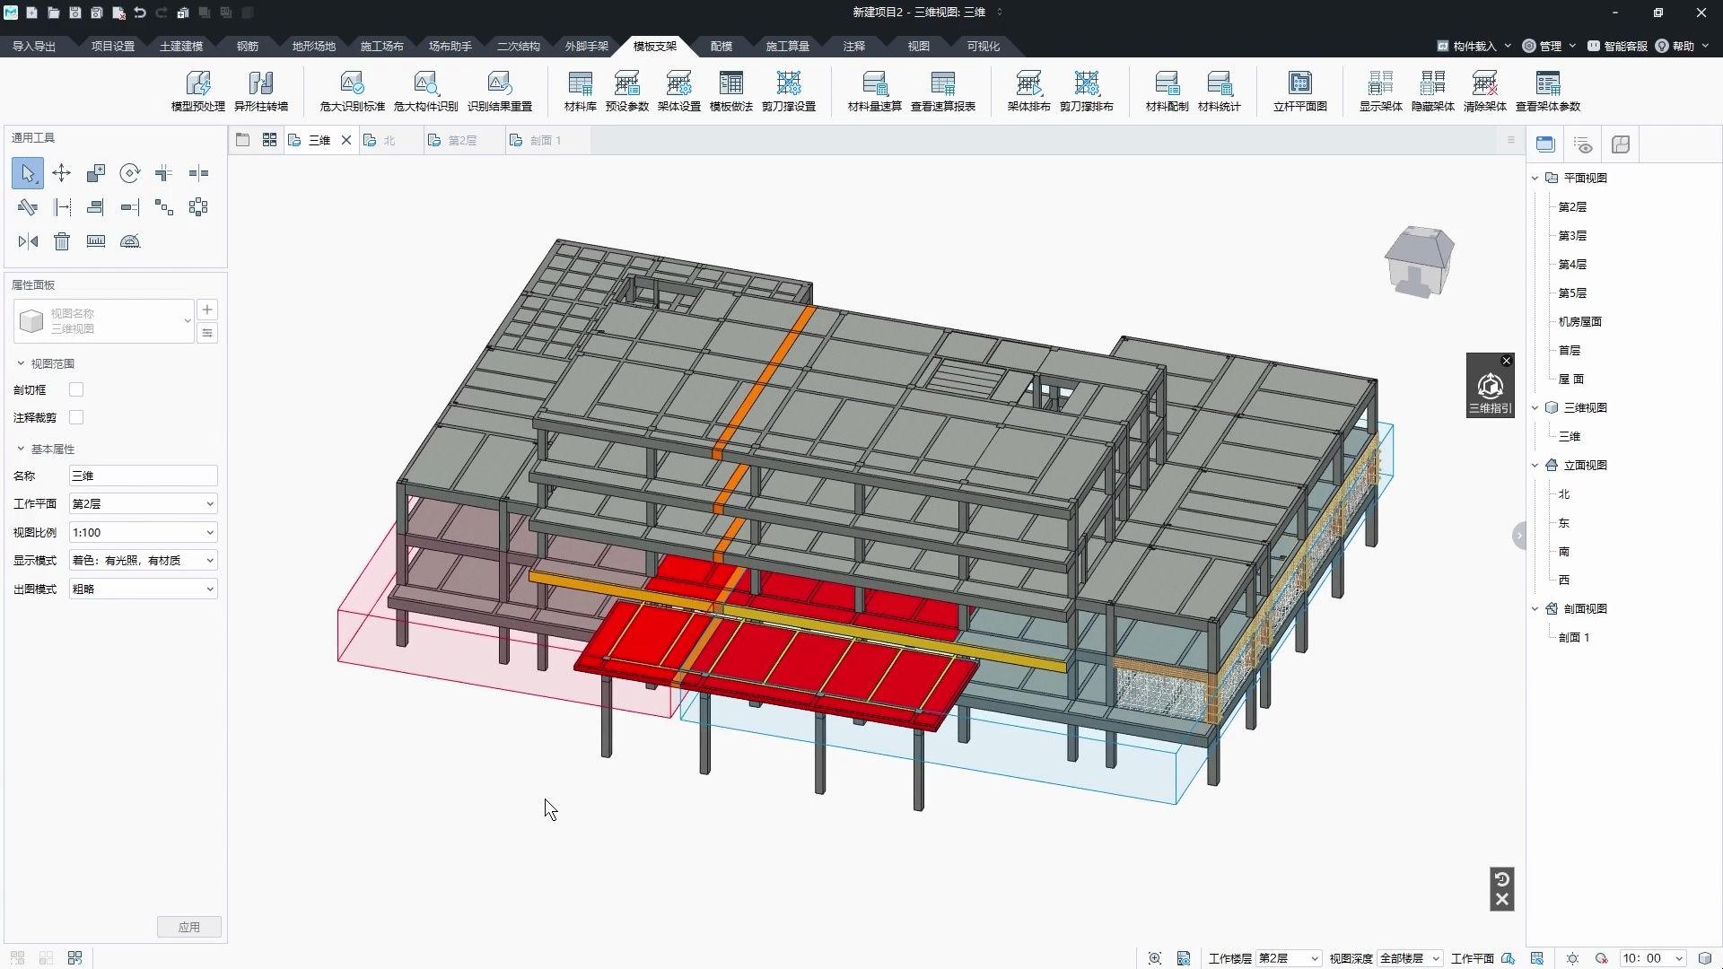This screenshot has width=1723, height=969.
Task: Open the 显示模式 dropdown
Action: click(x=143, y=560)
